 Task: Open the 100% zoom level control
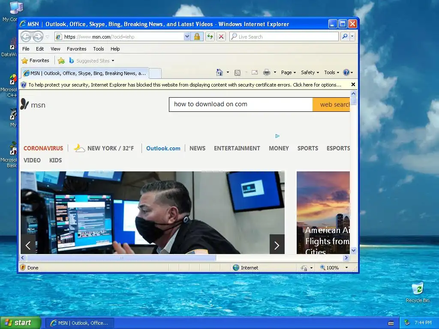pos(334,268)
